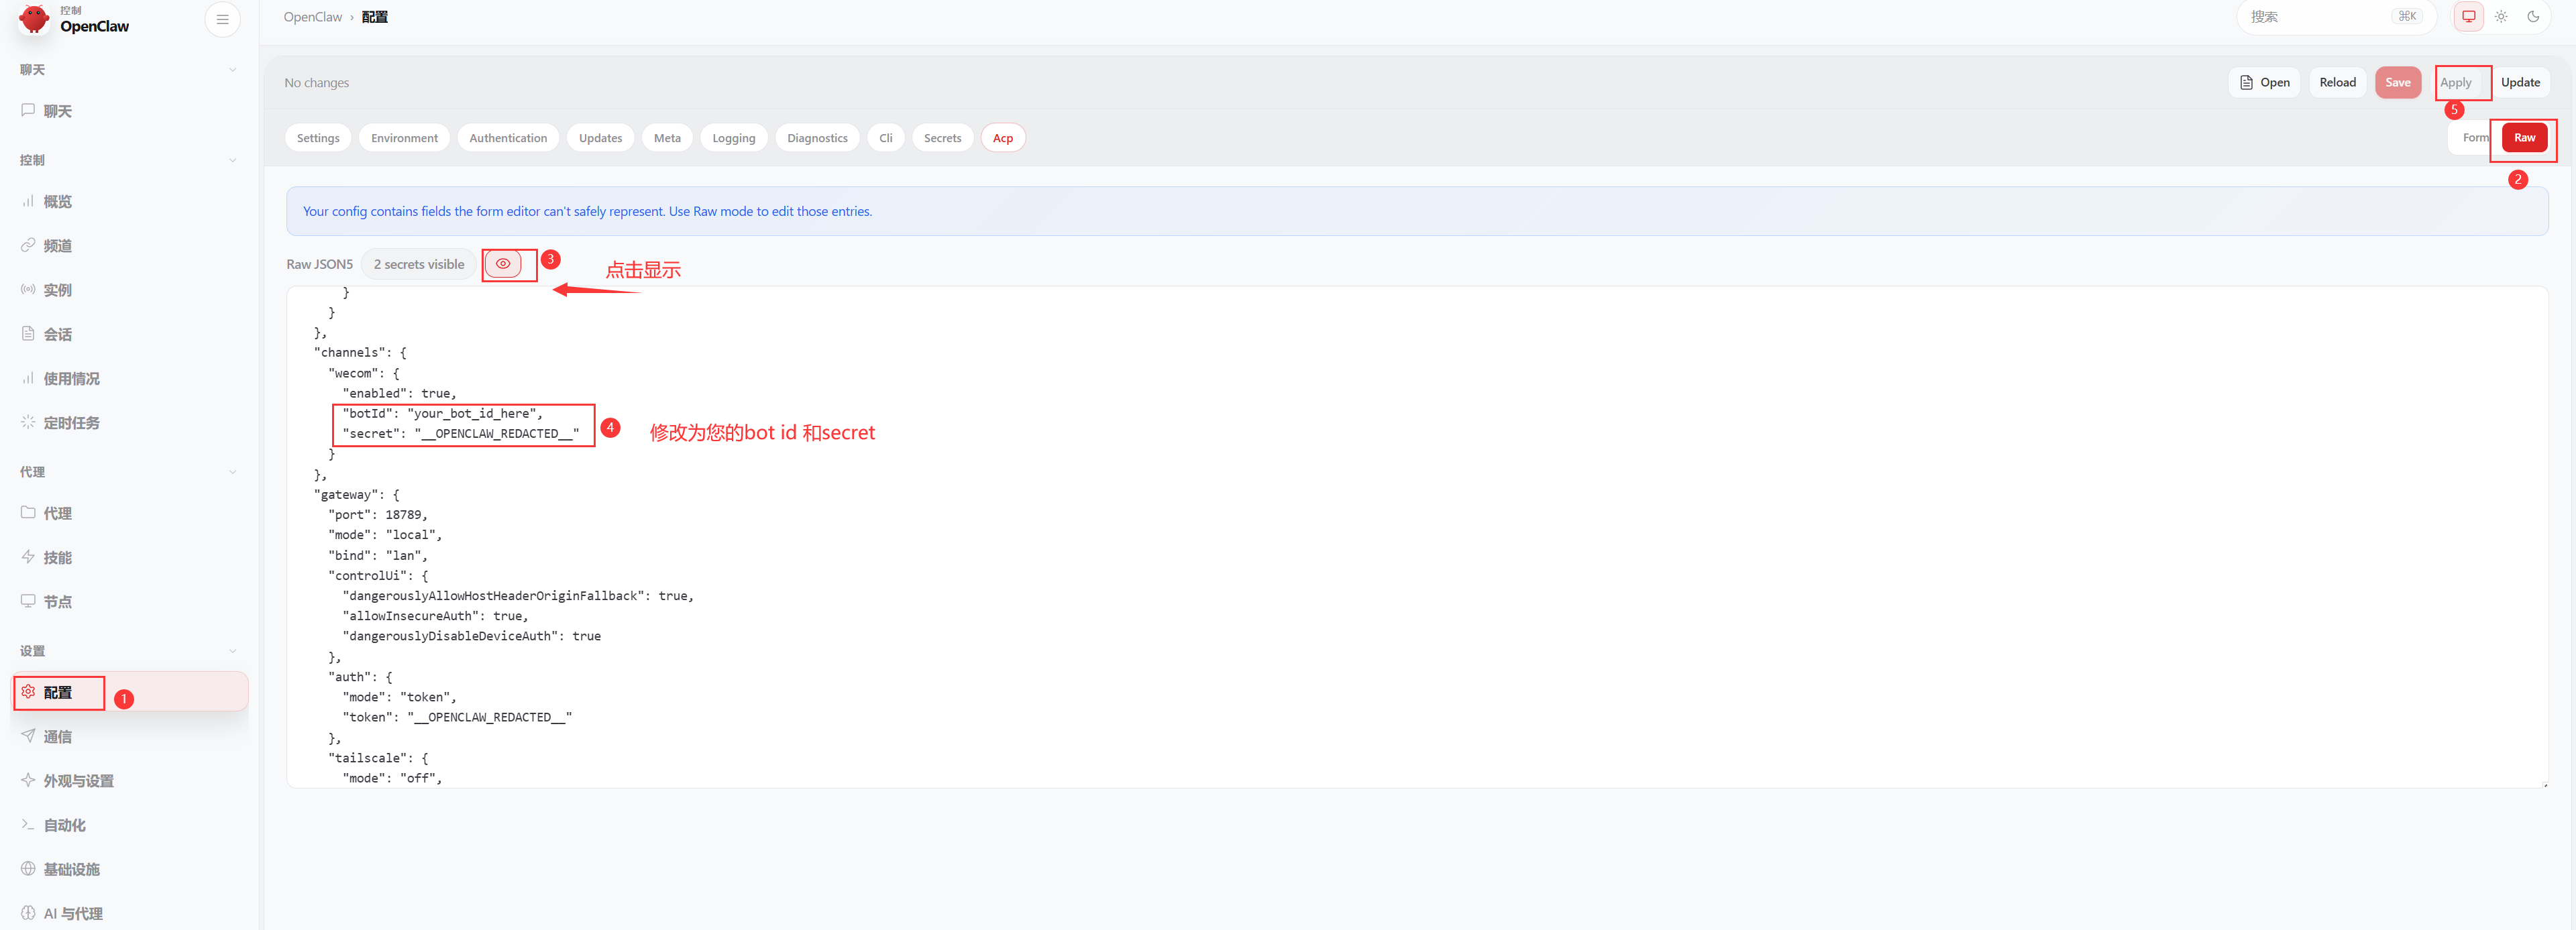Open the 通信 communication send icon
2576x930 pixels.
coord(28,736)
